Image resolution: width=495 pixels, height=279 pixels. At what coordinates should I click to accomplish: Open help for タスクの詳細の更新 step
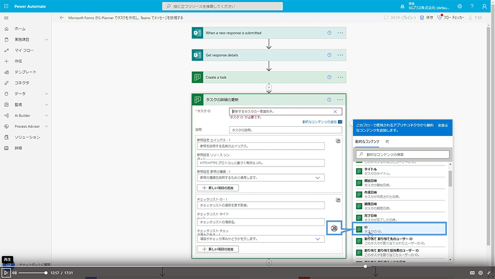click(329, 100)
